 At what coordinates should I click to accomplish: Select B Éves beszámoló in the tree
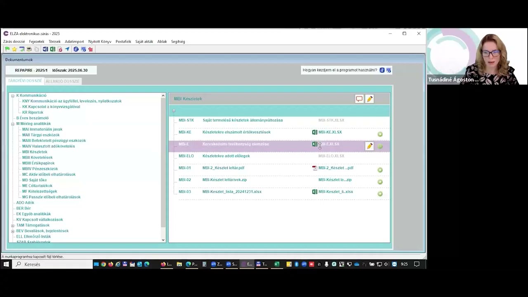coord(32,118)
